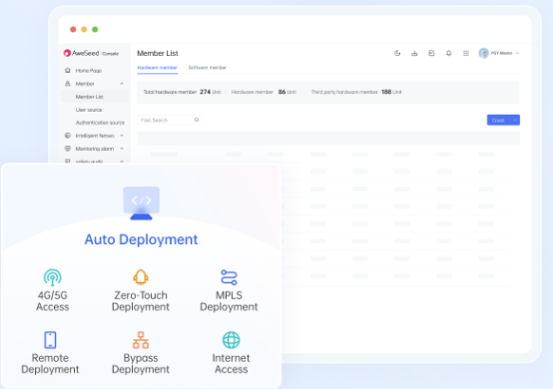Open the notification bell
Viewport: 553px width, 389px height.
[448, 53]
